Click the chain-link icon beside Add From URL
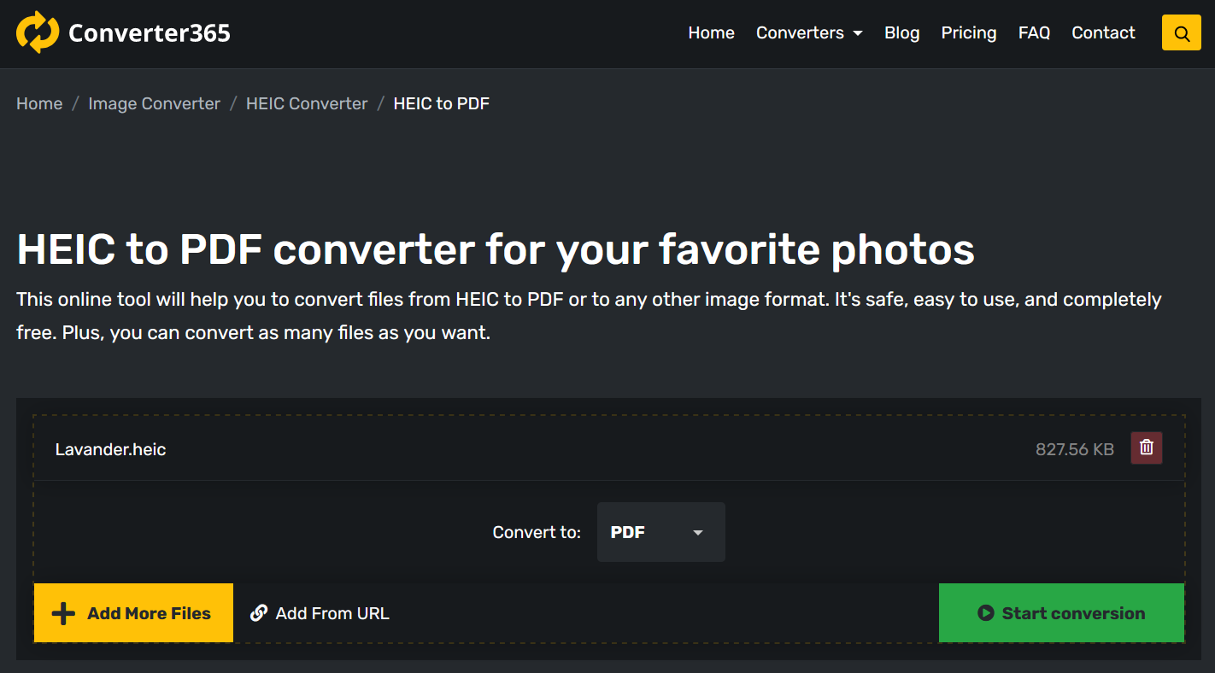Screen dimensions: 1215x673 259,612
